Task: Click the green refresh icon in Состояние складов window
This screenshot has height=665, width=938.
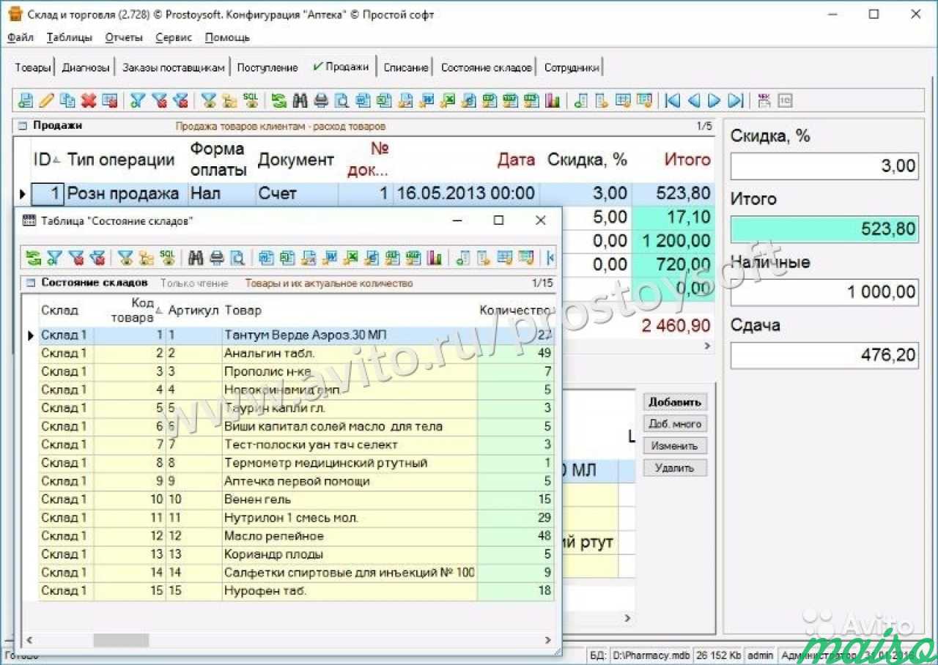Action: [x=33, y=257]
